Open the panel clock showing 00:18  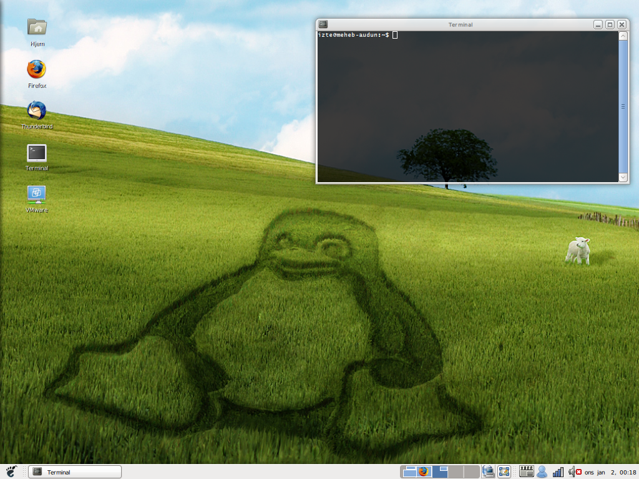[x=610, y=472]
